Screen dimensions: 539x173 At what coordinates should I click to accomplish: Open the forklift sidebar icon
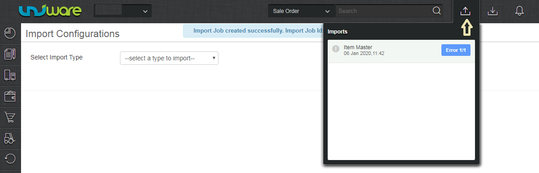(10, 138)
